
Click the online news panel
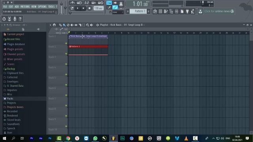(x=219, y=11)
